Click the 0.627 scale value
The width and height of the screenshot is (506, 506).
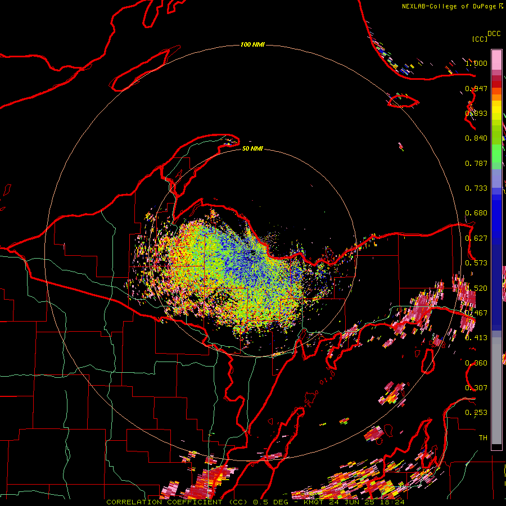[476, 238]
